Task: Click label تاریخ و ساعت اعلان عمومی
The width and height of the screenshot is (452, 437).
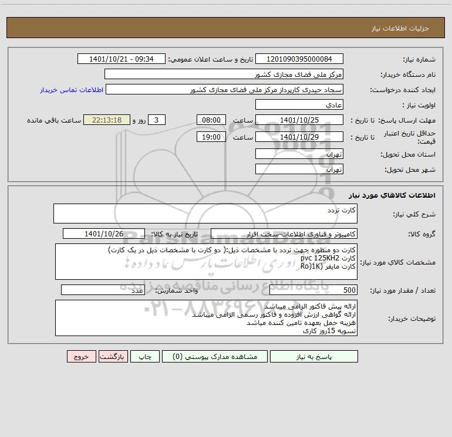Action: (211, 59)
